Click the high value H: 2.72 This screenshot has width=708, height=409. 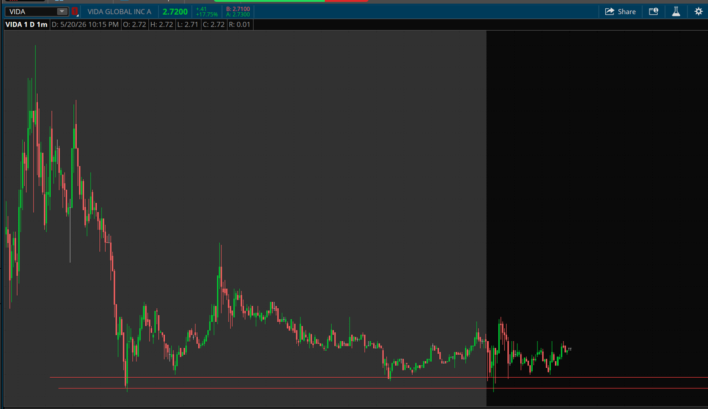[162, 24]
